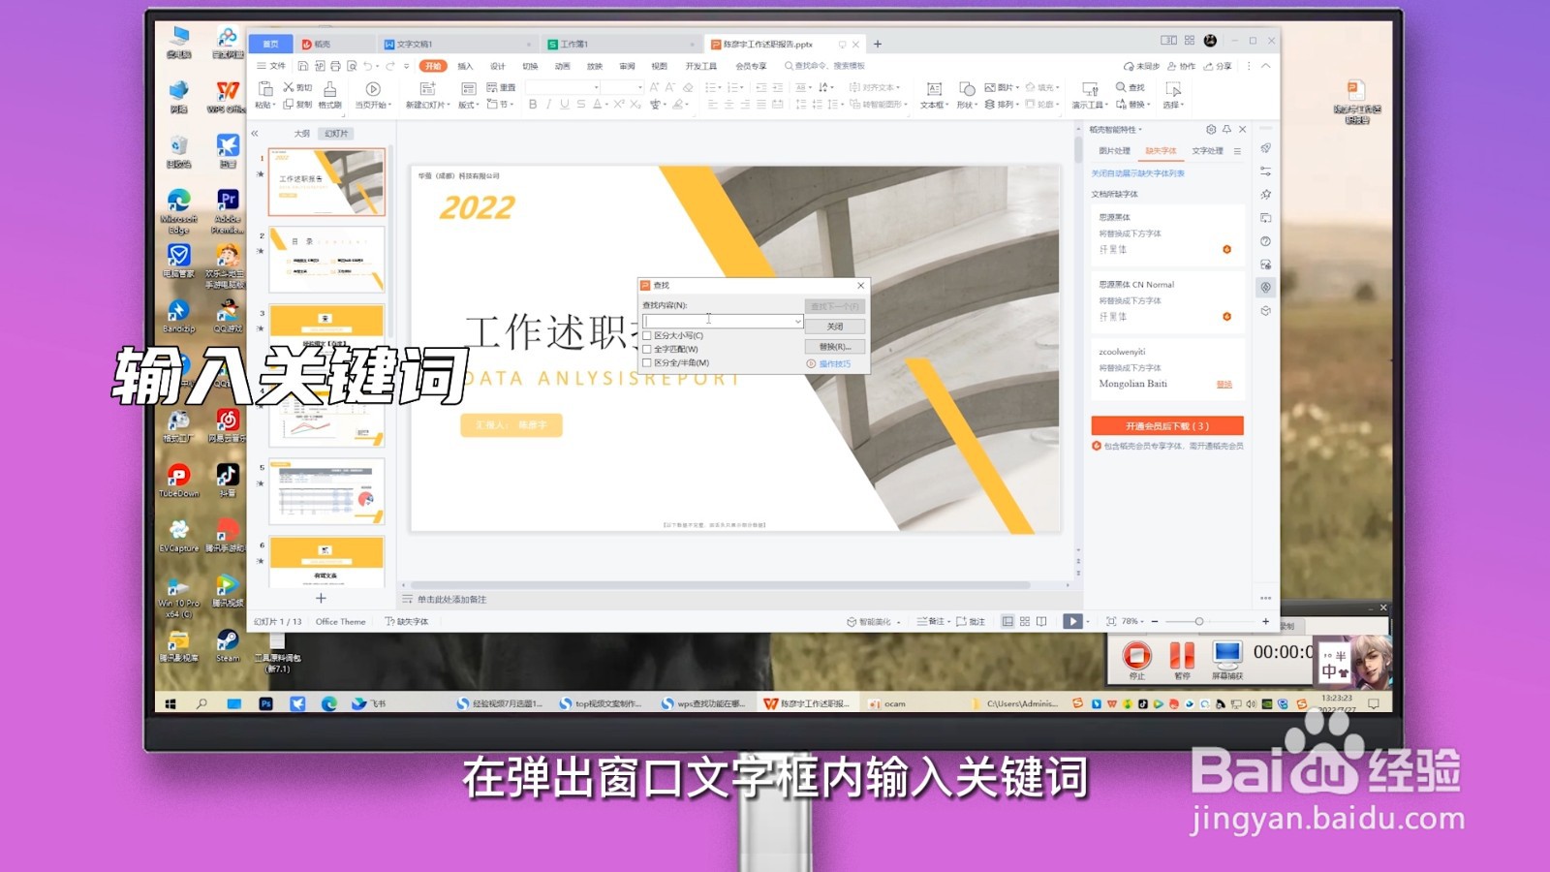Select slide 2 thumbnail (目录)

pyautogui.click(x=326, y=260)
